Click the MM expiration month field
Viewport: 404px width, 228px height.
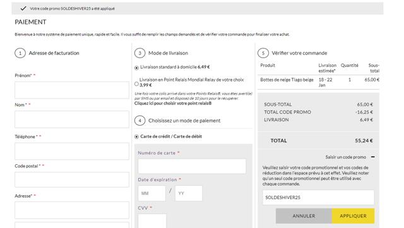point(151,193)
